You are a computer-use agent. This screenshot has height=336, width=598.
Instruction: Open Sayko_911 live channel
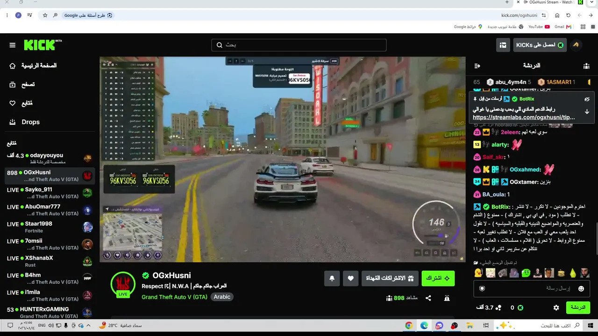50,193
